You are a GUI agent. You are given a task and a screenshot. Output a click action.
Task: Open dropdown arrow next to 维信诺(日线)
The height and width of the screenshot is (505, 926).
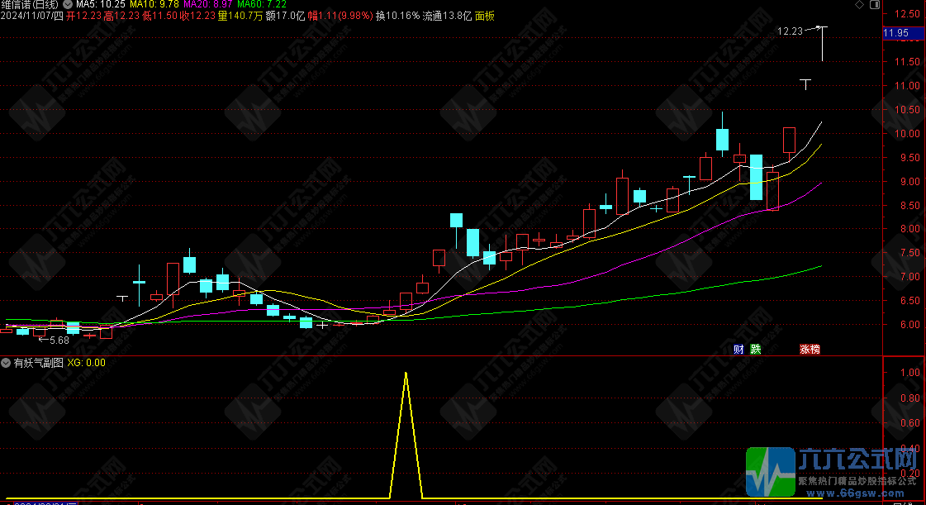click(x=66, y=5)
